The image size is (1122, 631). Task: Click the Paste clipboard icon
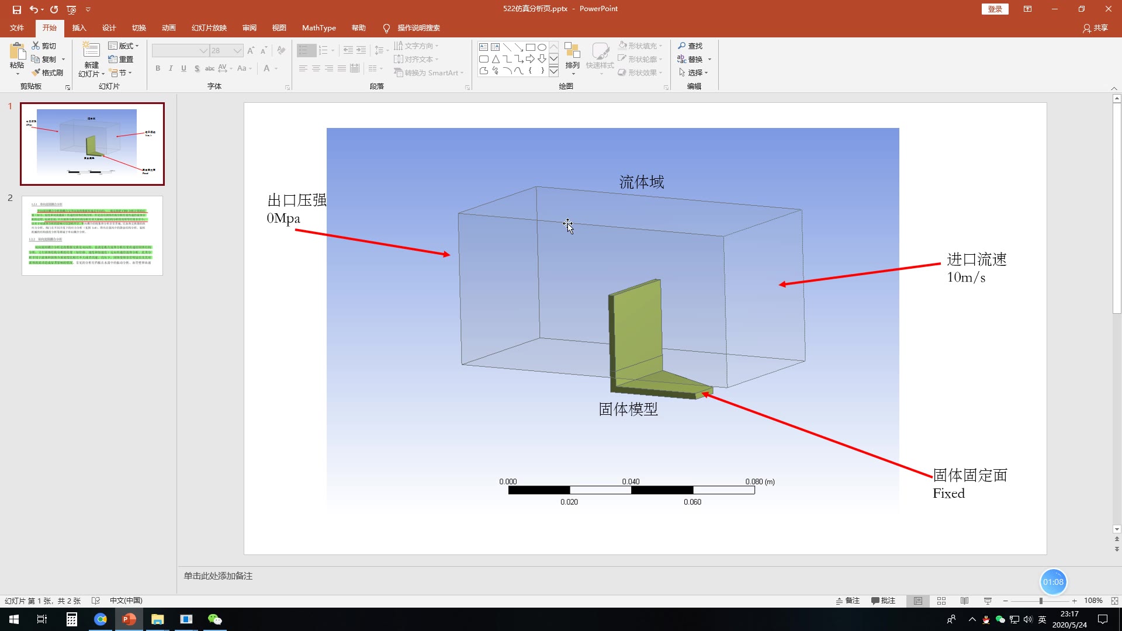[x=17, y=52]
